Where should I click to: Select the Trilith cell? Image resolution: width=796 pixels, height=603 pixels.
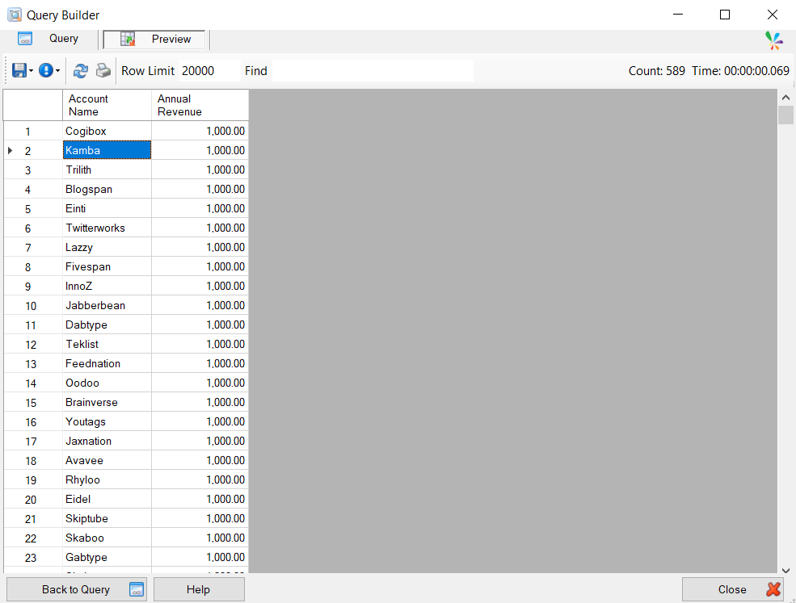point(107,170)
